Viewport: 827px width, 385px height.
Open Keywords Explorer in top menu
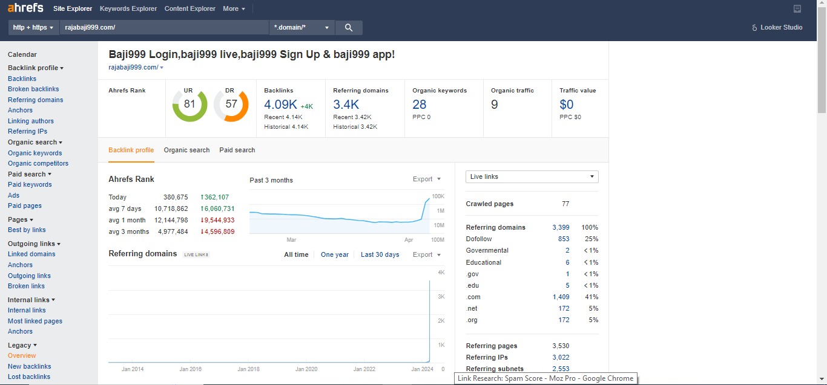(x=128, y=8)
